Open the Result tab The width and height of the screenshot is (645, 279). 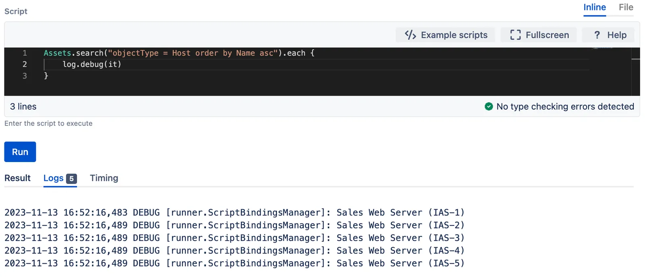(x=17, y=178)
